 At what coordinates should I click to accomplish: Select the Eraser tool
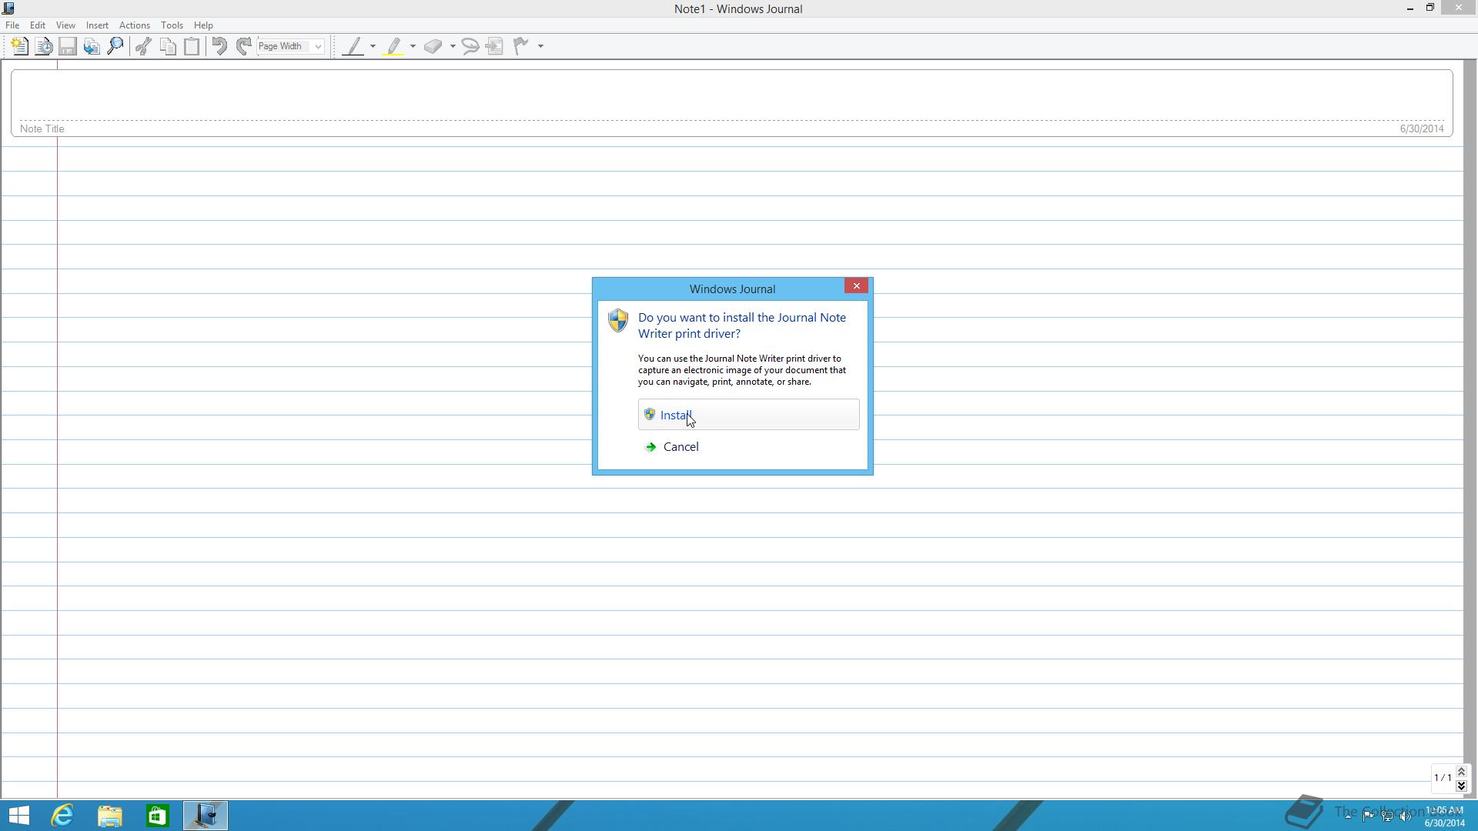(433, 46)
